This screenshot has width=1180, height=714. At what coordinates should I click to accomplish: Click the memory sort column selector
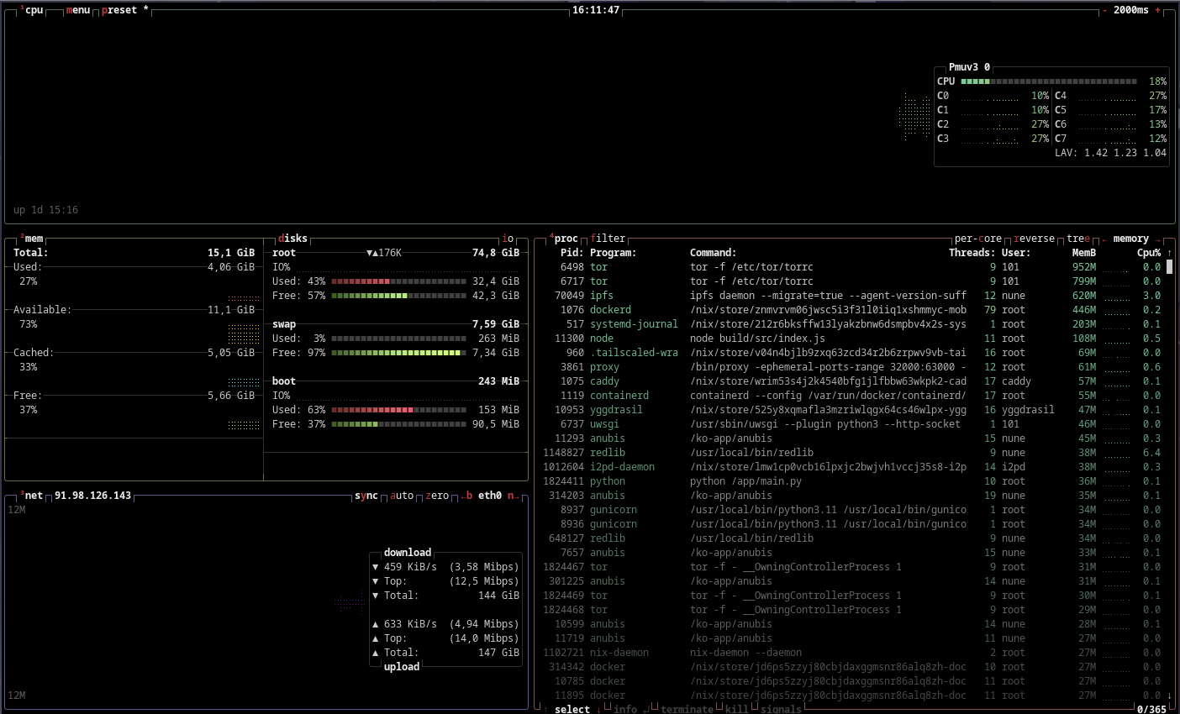[x=1130, y=239]
